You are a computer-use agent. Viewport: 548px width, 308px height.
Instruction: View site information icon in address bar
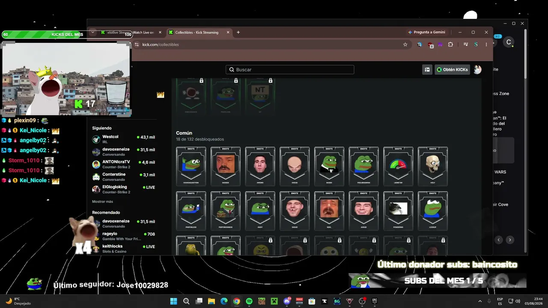tap(137, 44)
